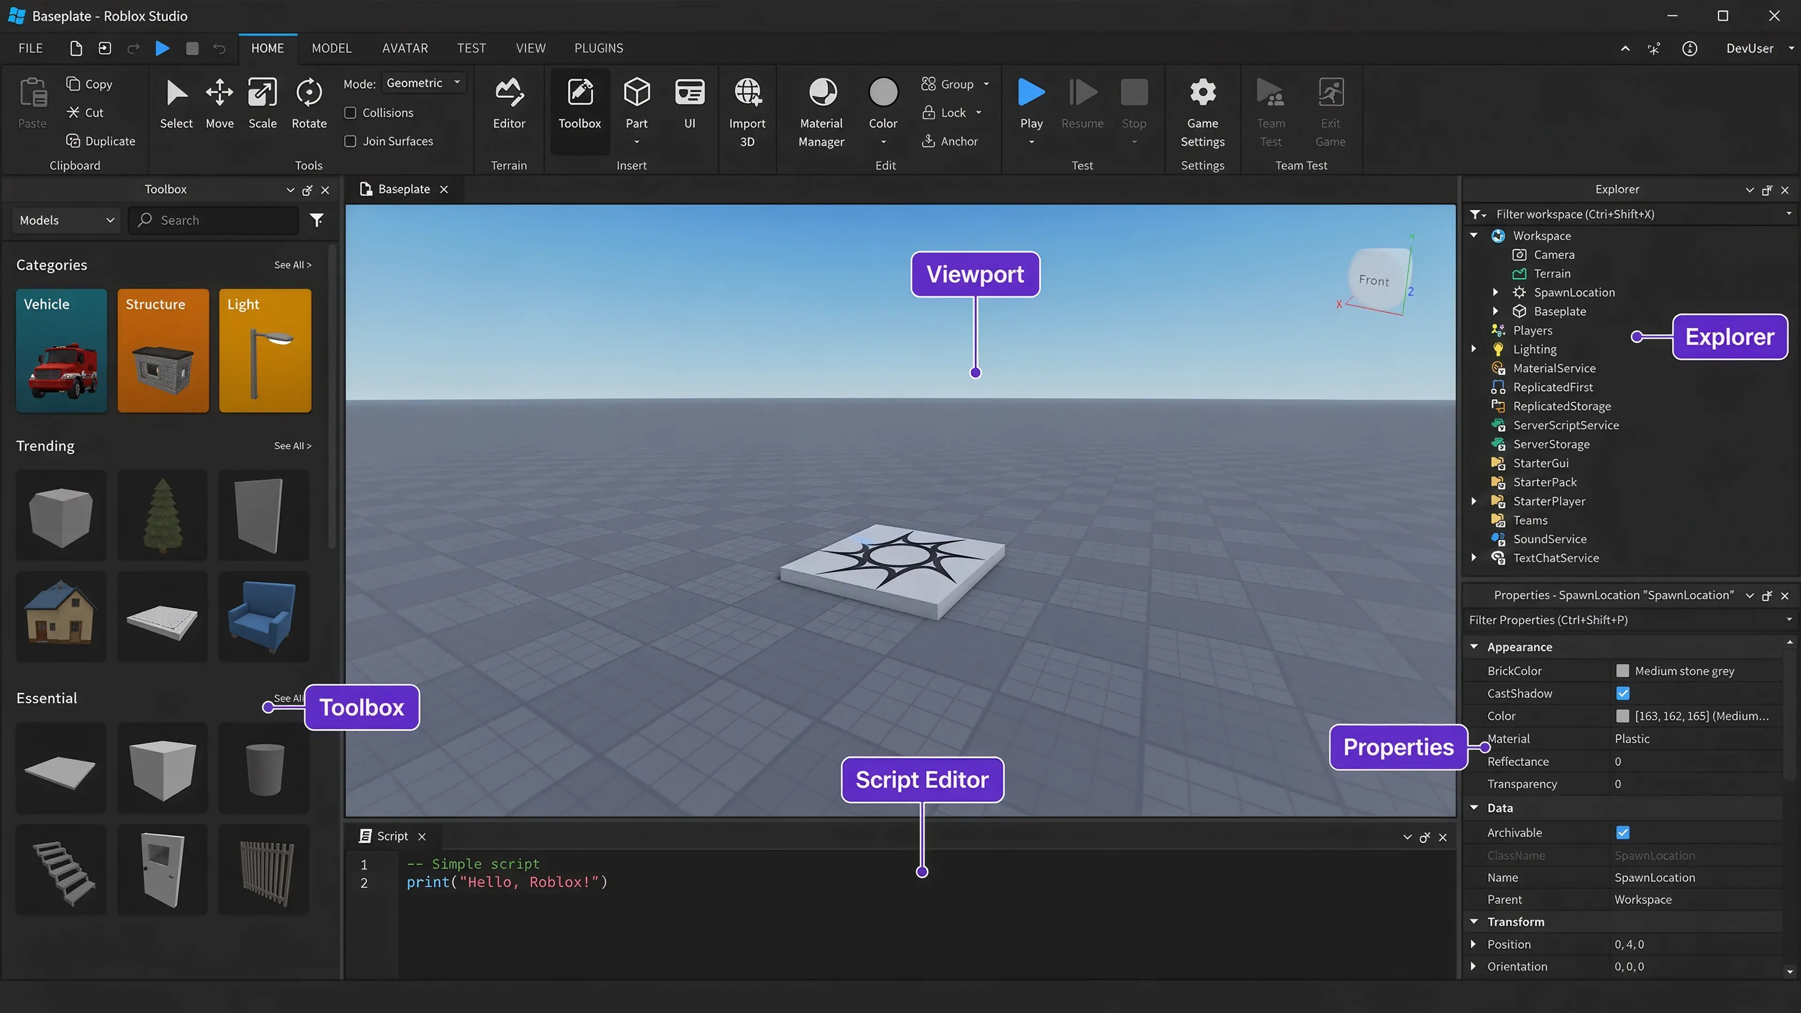Uncheck the Archivable property
Screen dimensions: 1801x1013
coord(1623,832)
